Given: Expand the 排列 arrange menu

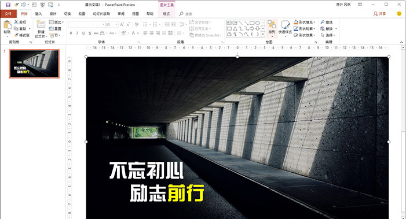Looking at the screenshot, I should (x=272, y=28).
